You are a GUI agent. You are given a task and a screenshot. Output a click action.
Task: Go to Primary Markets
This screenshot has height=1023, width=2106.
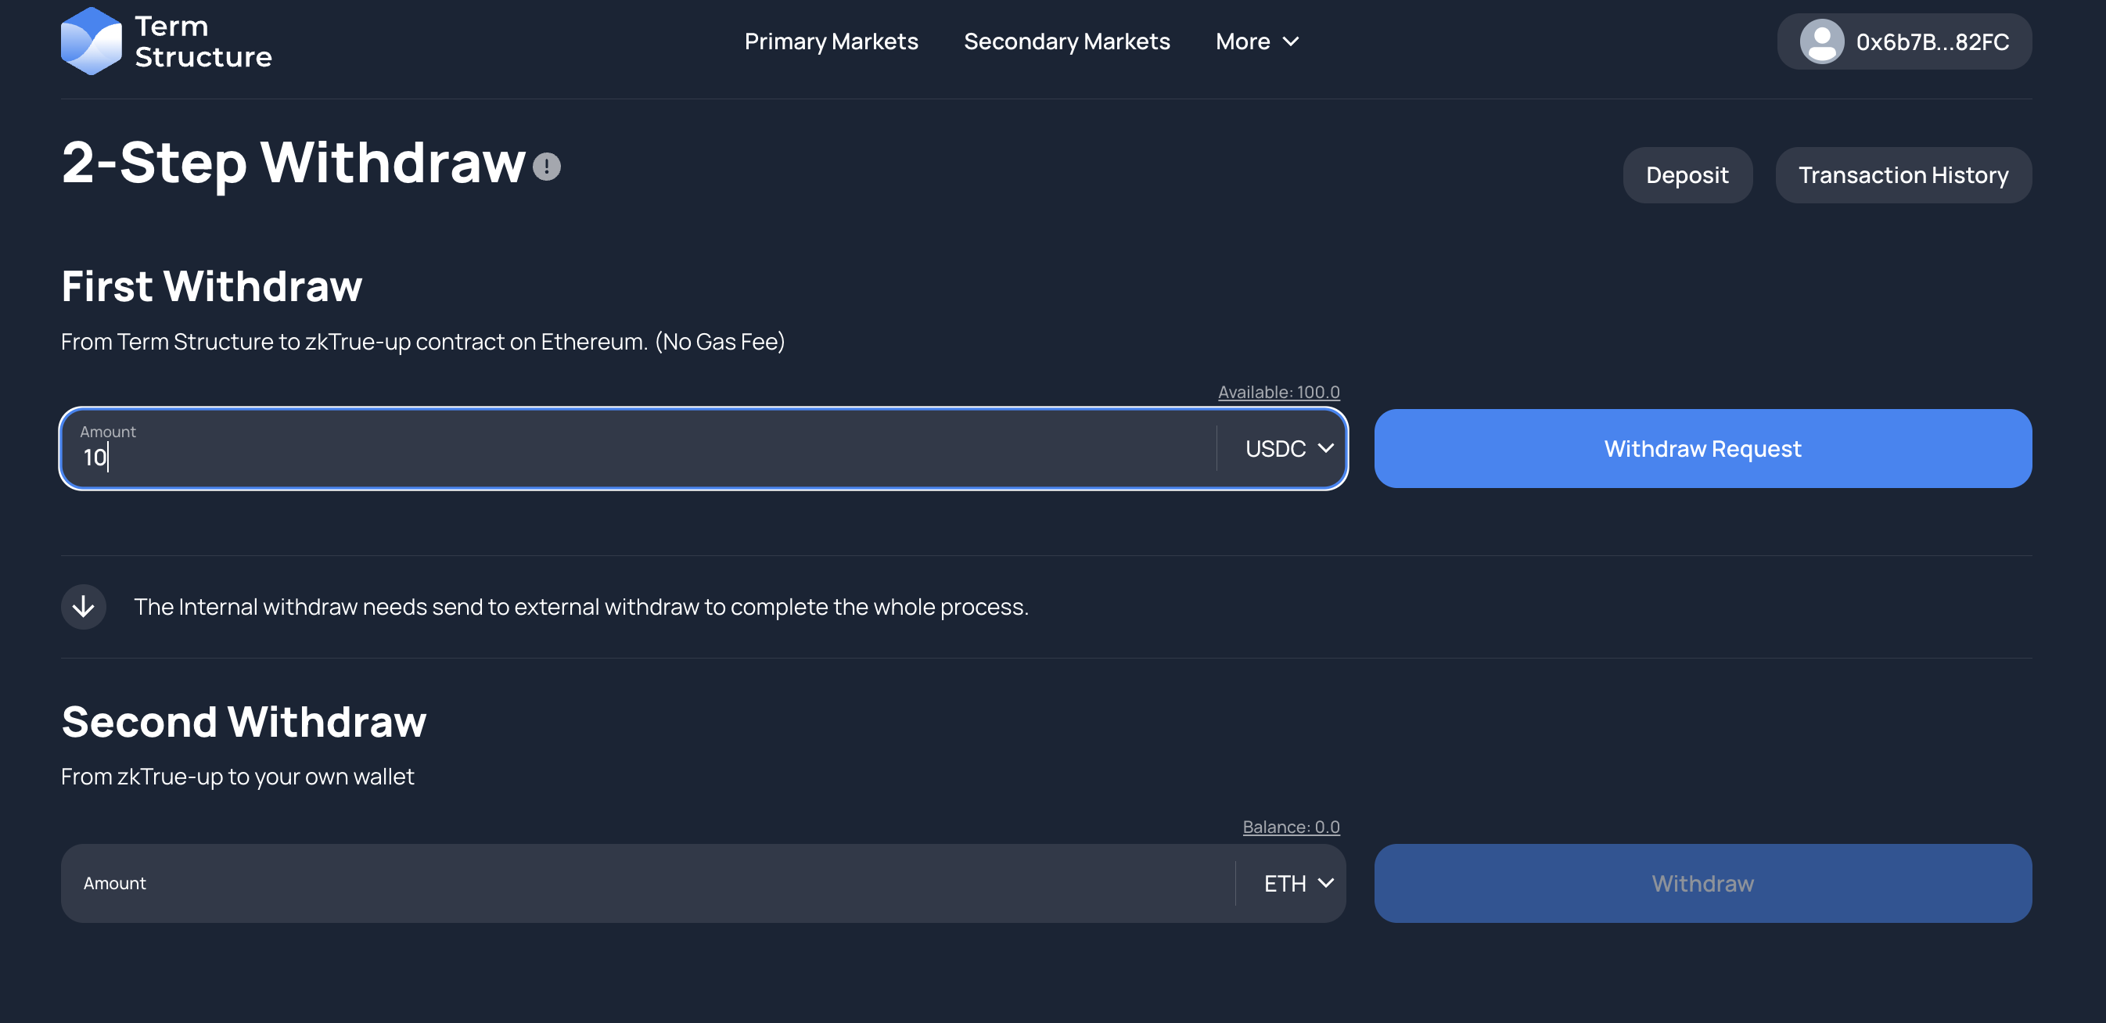831,41
